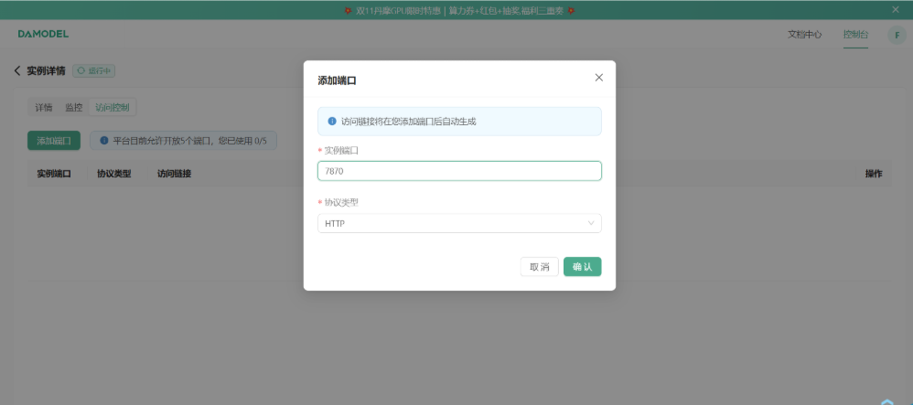Screen dimensions: 913x405
Task: Click the DAMODEL logo
Action: tap(43, 34)
